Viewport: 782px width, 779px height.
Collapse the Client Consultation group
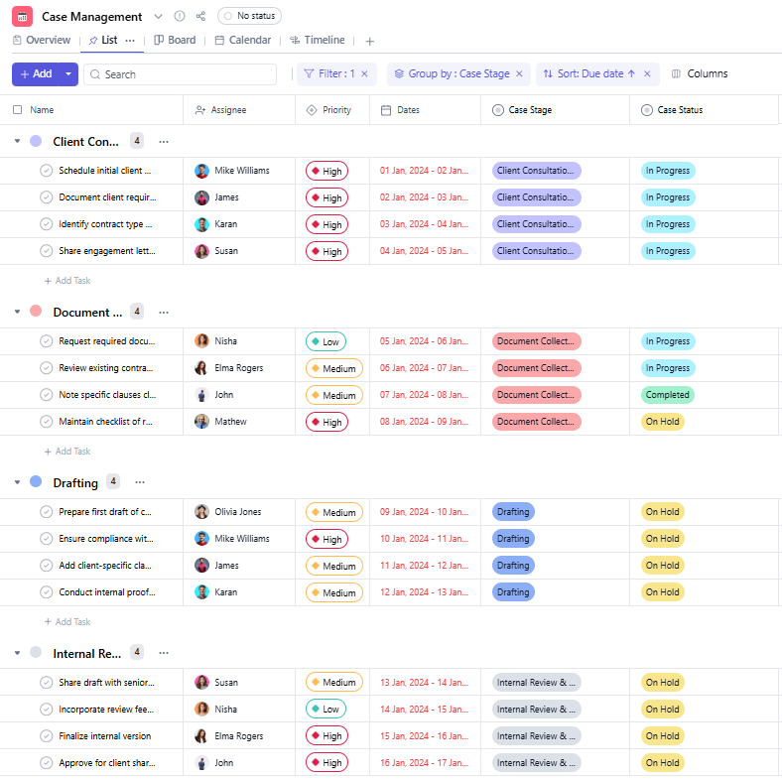(x=17, y=141)
